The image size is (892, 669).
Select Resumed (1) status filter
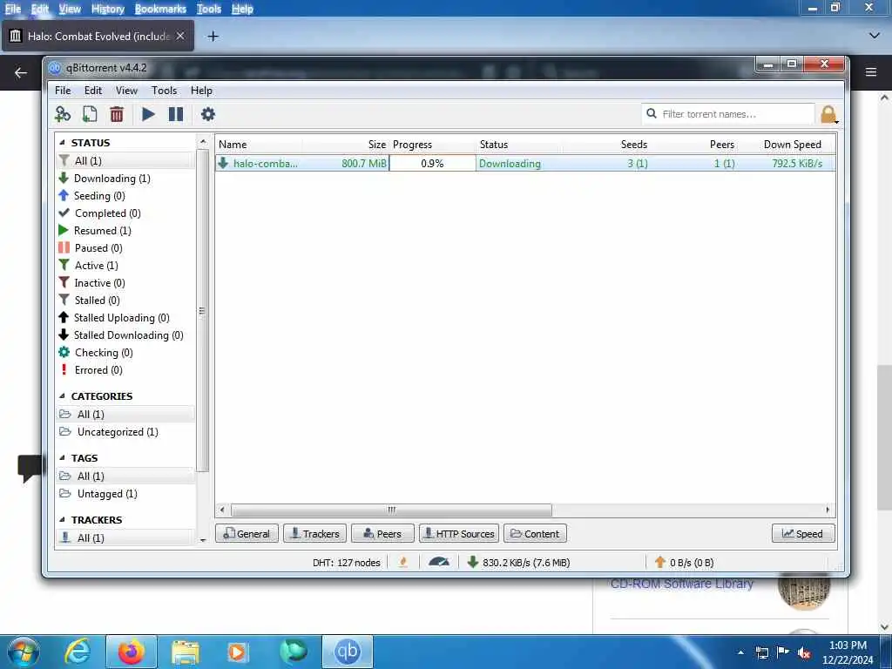pos(103,230)
